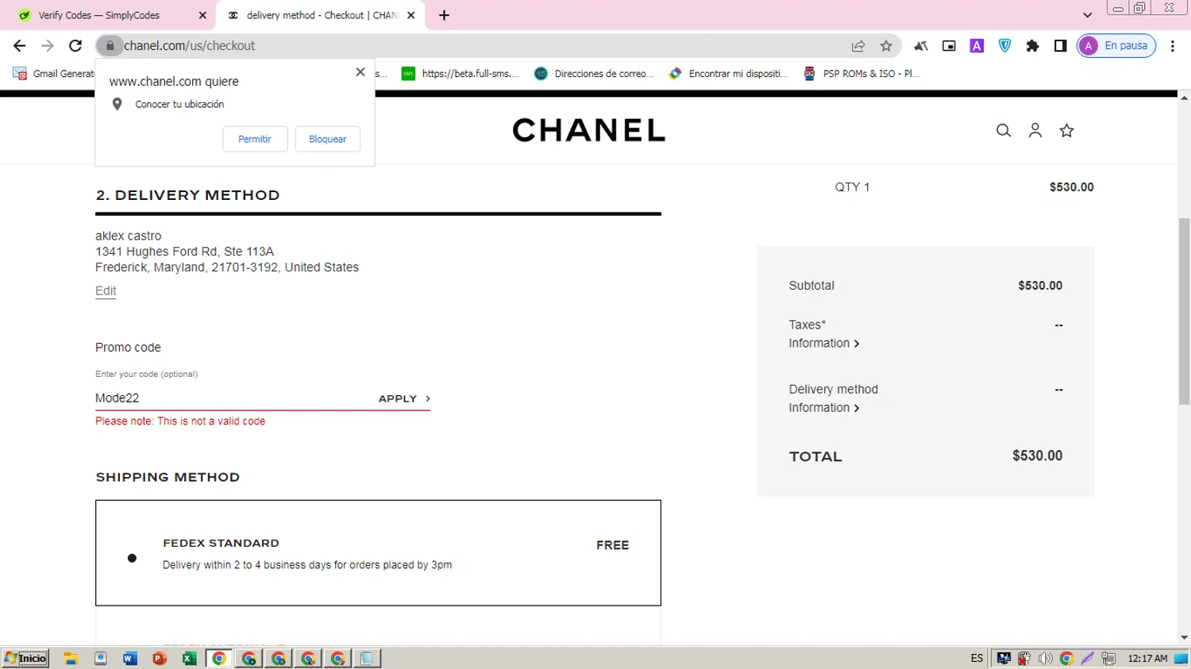Image resolution: width=1191 pixels, height=669 pixels.
Task: Click the address bar URL
Action: pos(189,46)
